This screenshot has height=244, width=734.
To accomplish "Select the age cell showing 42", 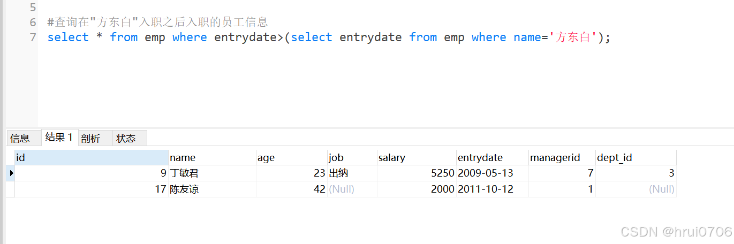I will [292, 189].
